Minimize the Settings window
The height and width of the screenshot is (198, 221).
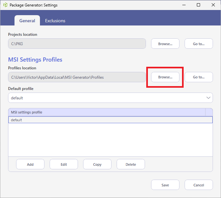184,5
